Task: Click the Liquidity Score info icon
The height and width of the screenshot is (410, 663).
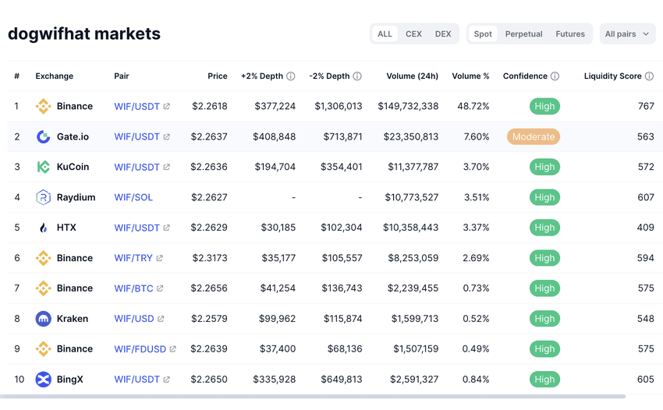Action: point(649,76)
